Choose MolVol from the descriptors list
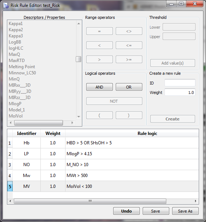Image resolution: width=206 pixels, height=222 pixels. pos(16,116)
